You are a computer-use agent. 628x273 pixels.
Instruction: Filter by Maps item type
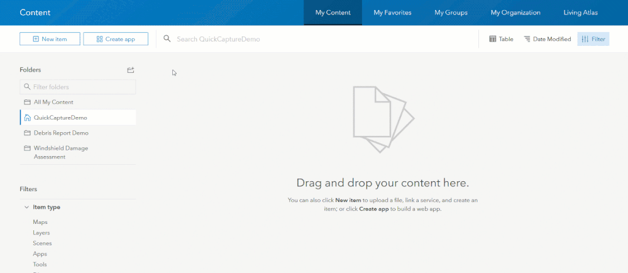pyautogui.click(x=40, y=222)
